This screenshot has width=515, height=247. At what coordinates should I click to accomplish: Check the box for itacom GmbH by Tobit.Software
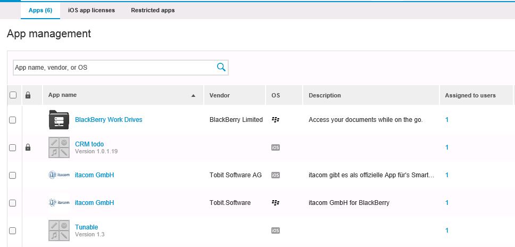click(12, 203)
